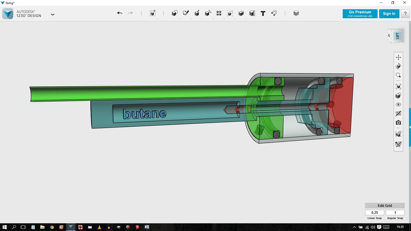Toggle snapping while moving off
The height and width of the screenshot is (231, 411).
[398, 144]
